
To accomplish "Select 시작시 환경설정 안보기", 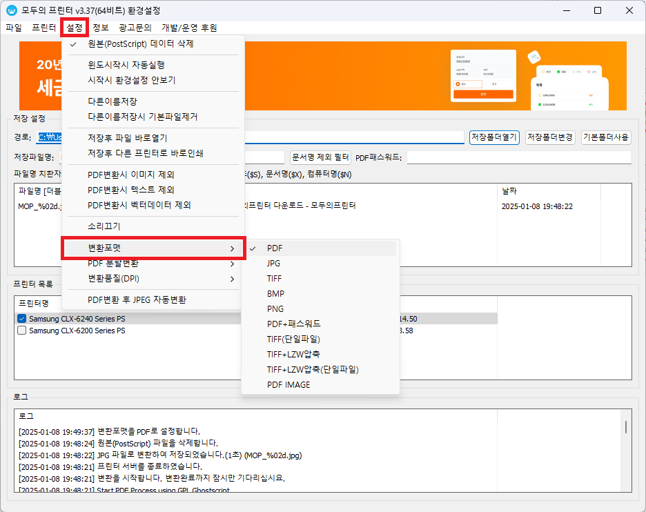I will 153,80.
